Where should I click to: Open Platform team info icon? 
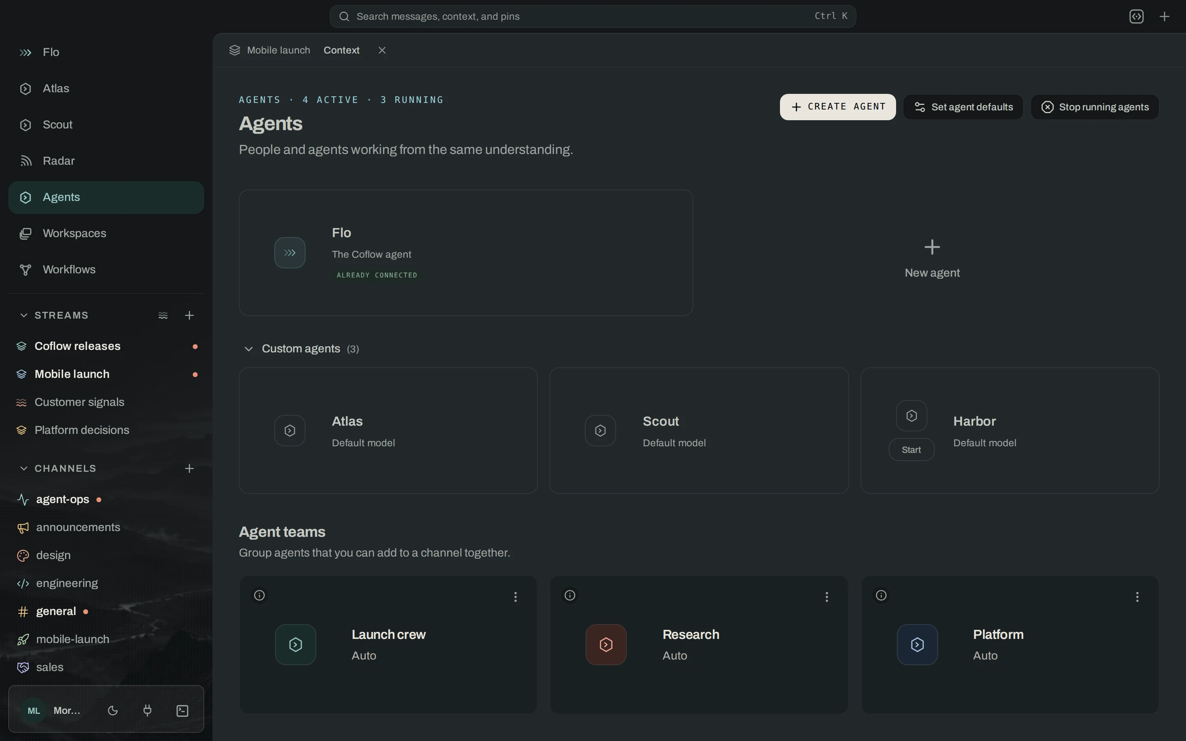(881, 595)
